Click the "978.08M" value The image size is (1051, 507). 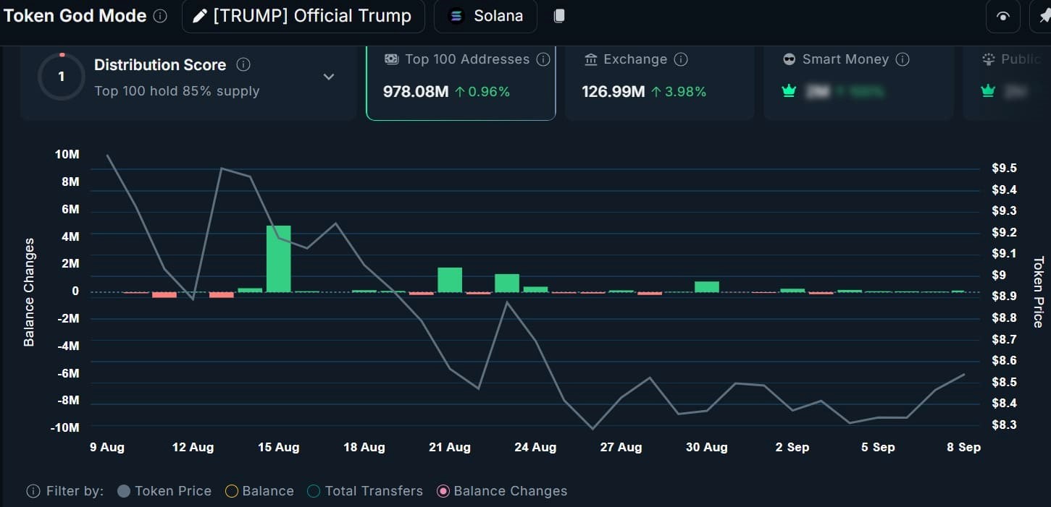tap(416, 92)
